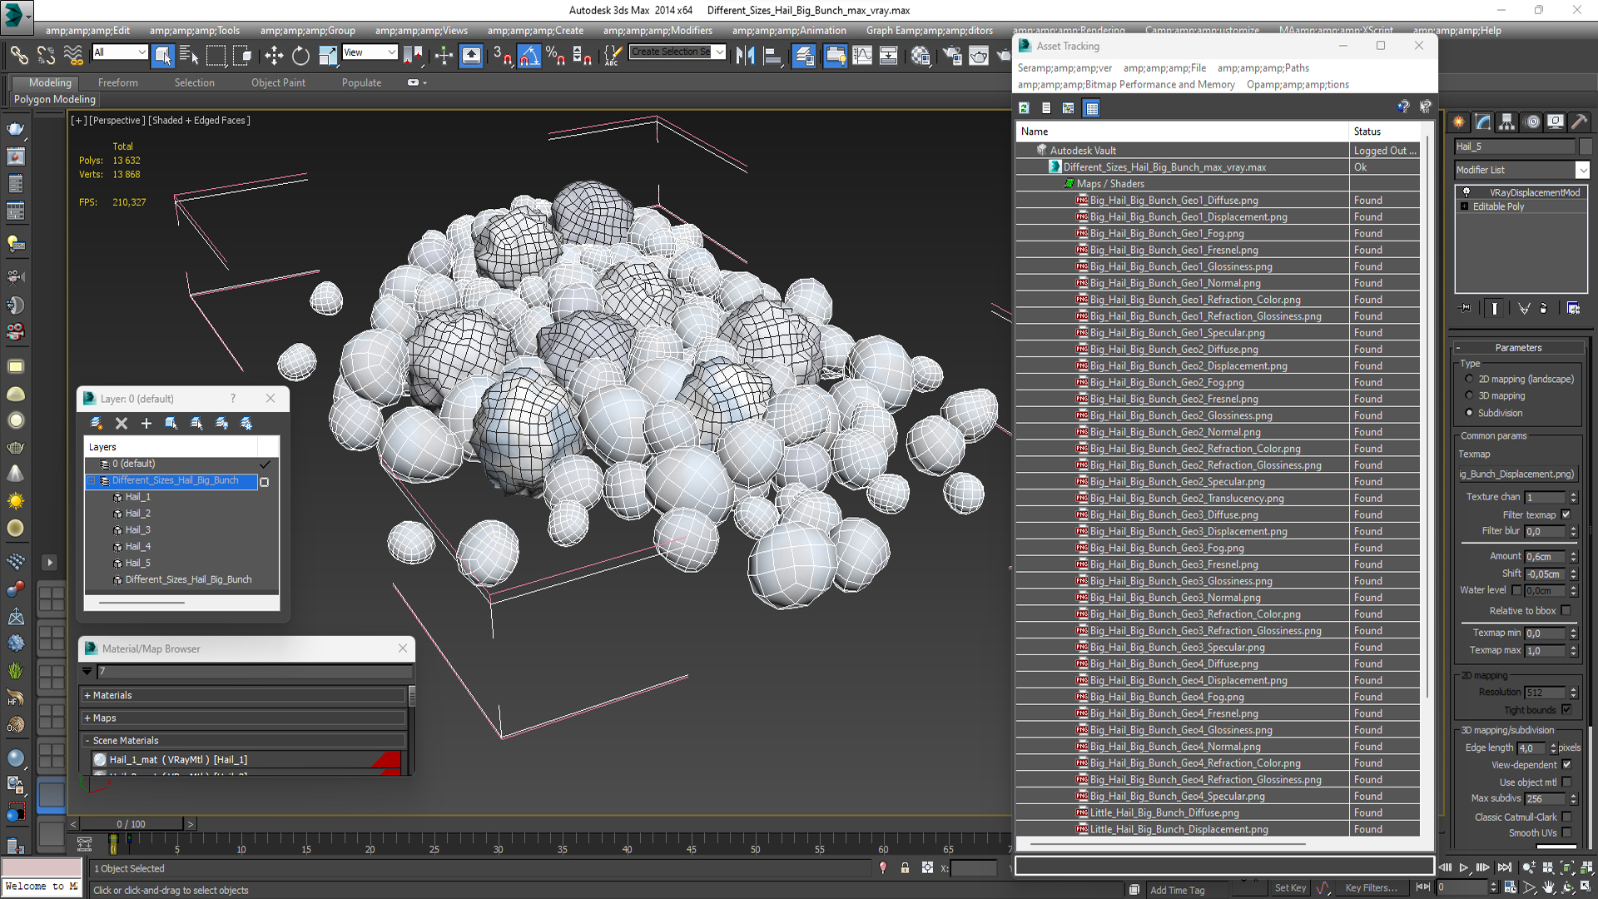Click the Texmap displacement map button
The height and width of the screenshot is (899, 1598).
(1517, 474)
